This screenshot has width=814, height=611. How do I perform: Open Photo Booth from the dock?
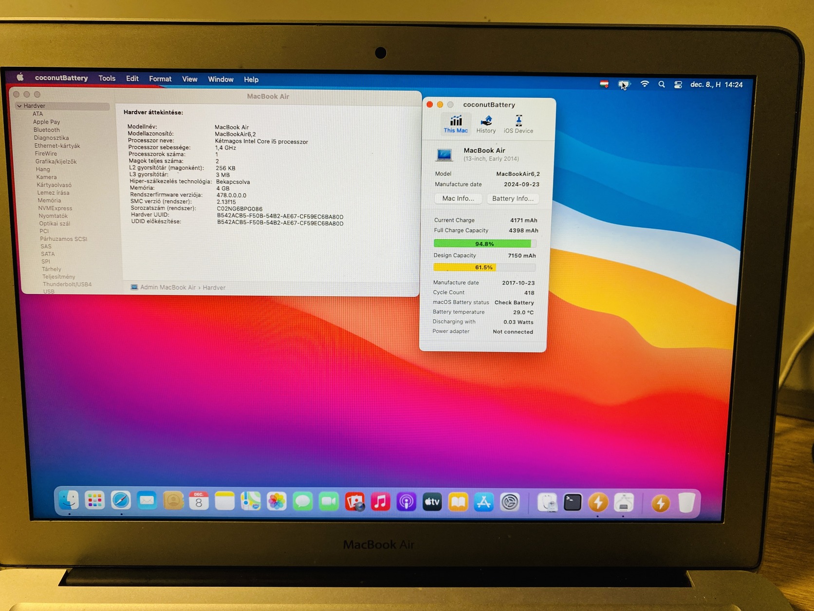(354, 502)
